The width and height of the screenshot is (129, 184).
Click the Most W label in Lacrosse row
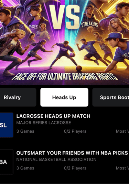tap(122, 131)
